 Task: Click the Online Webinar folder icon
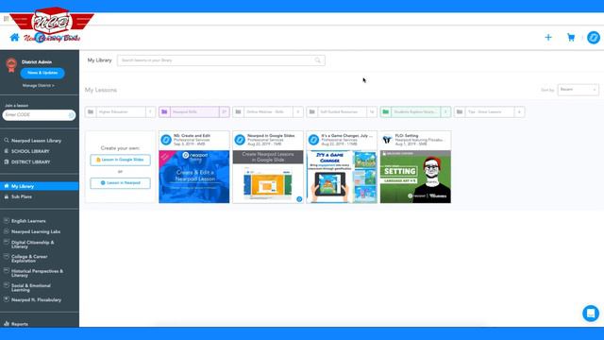(x=239, y=111)
